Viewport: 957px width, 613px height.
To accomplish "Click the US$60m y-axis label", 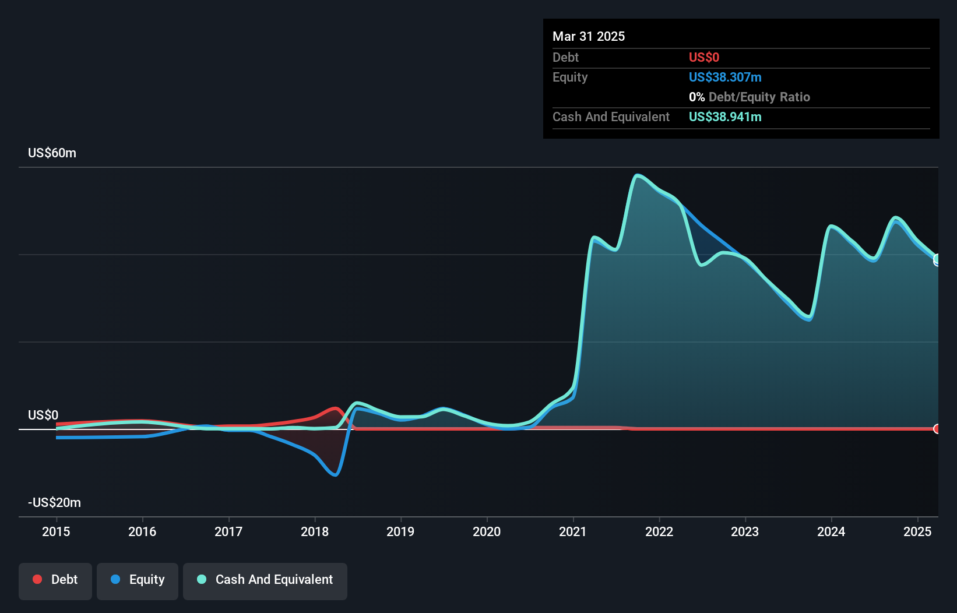I will (x=52, y=153).
